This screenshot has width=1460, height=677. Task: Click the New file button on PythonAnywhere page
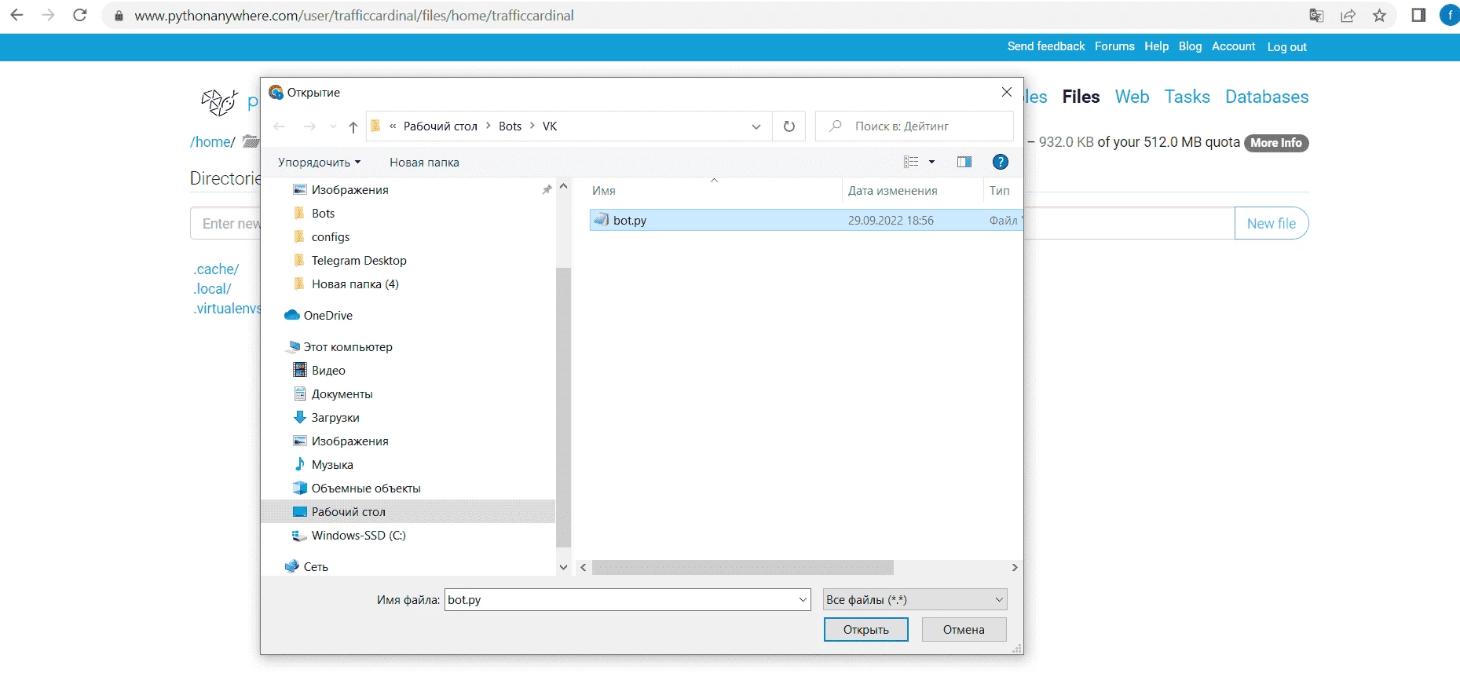coord(1272,223)
